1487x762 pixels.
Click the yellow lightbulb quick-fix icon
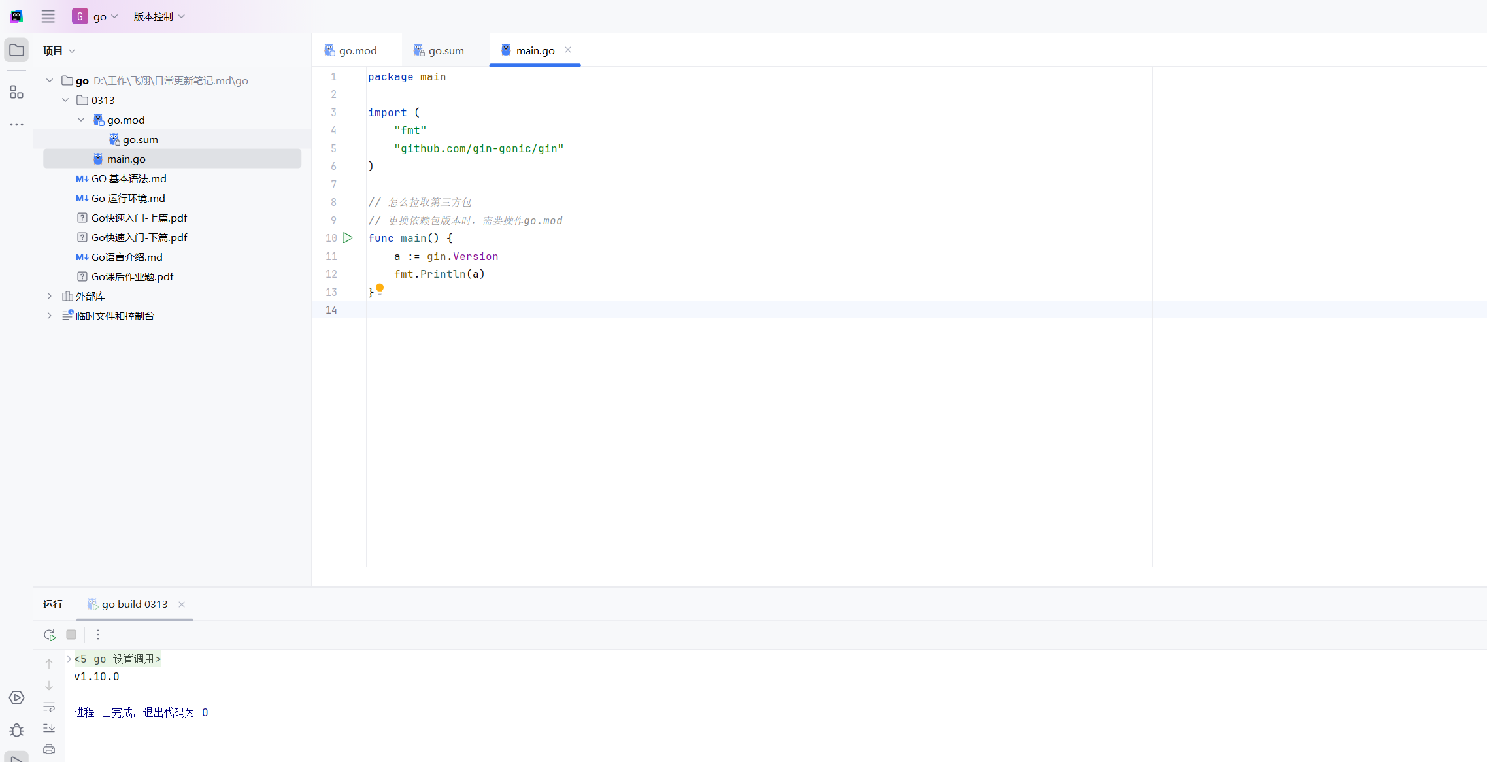[x=380, y=289]
